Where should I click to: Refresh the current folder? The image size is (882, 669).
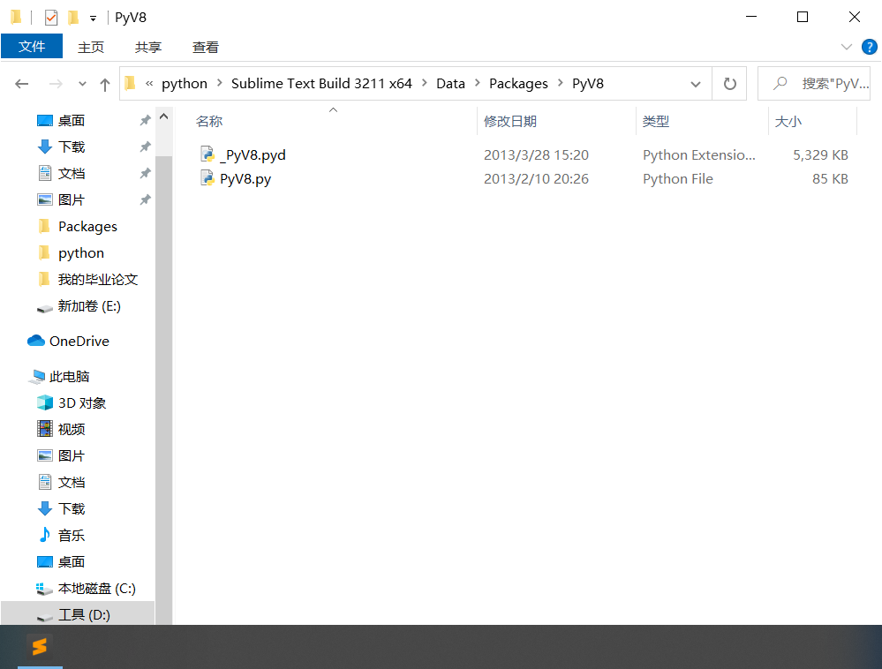(729, 84)
